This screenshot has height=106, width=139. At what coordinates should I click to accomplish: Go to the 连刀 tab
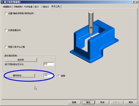pos(38,7)
